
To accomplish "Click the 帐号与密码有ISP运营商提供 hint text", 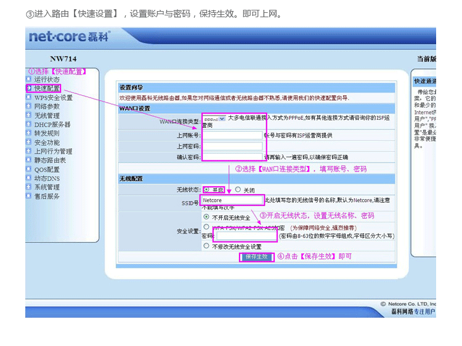I will pyautogui.click(x=298, y=135).
